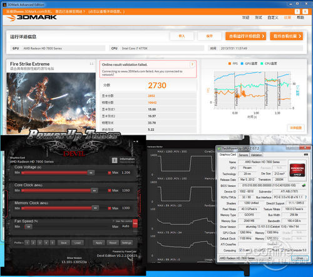The height and width of the screenshot is (277, 313).
Task: Toggle red Auto fan button
Action: (x=135, y=224)
